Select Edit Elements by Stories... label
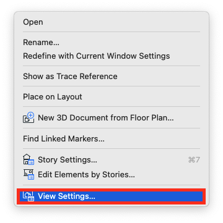The width and height of the screenshot is (223, 223). pyautogui.click(x=86, y=175)
